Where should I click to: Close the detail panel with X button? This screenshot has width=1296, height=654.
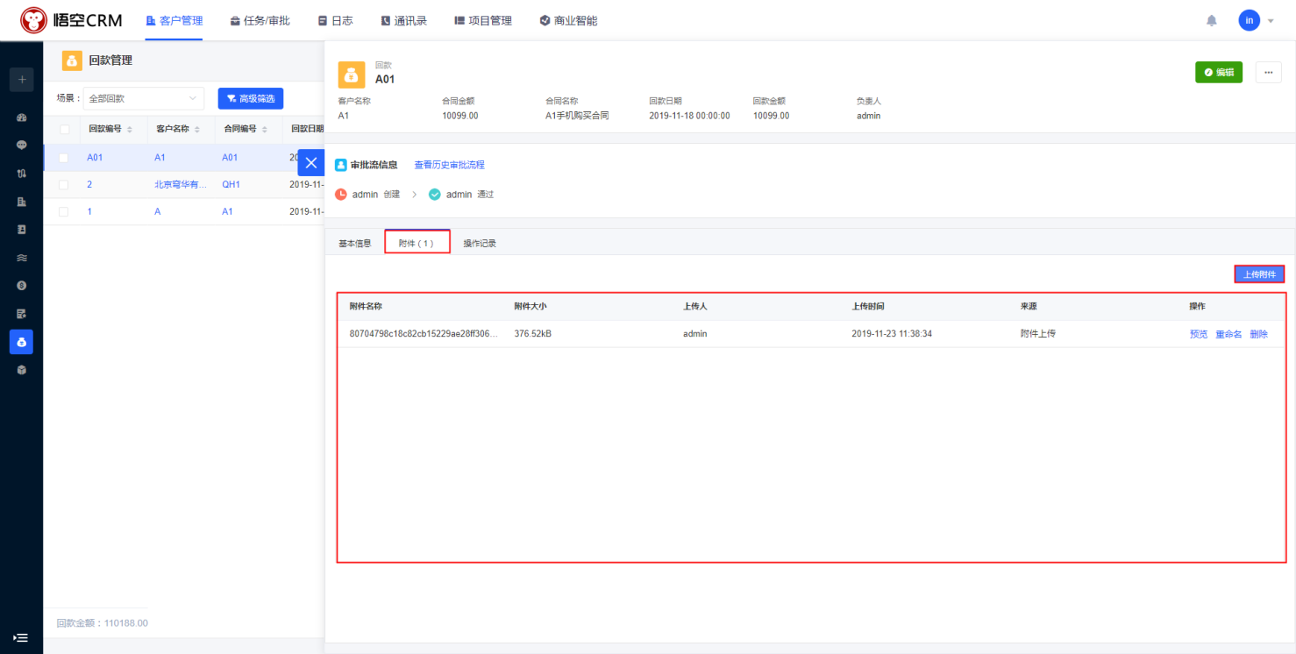point(311,163)
